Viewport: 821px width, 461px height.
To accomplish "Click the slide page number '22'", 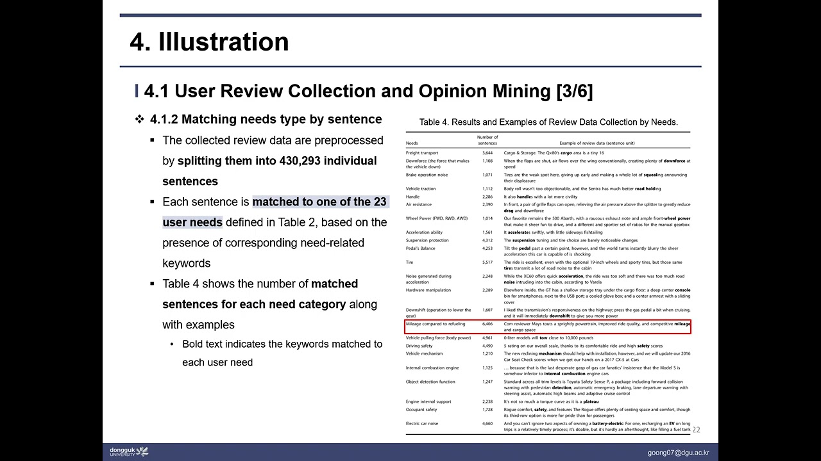I will click(x=696, y=430).
